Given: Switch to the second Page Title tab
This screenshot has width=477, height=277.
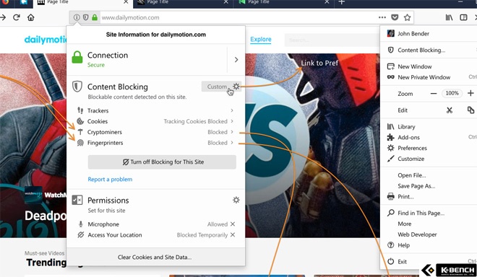Looking at the screenshot, I should point(183,3).
